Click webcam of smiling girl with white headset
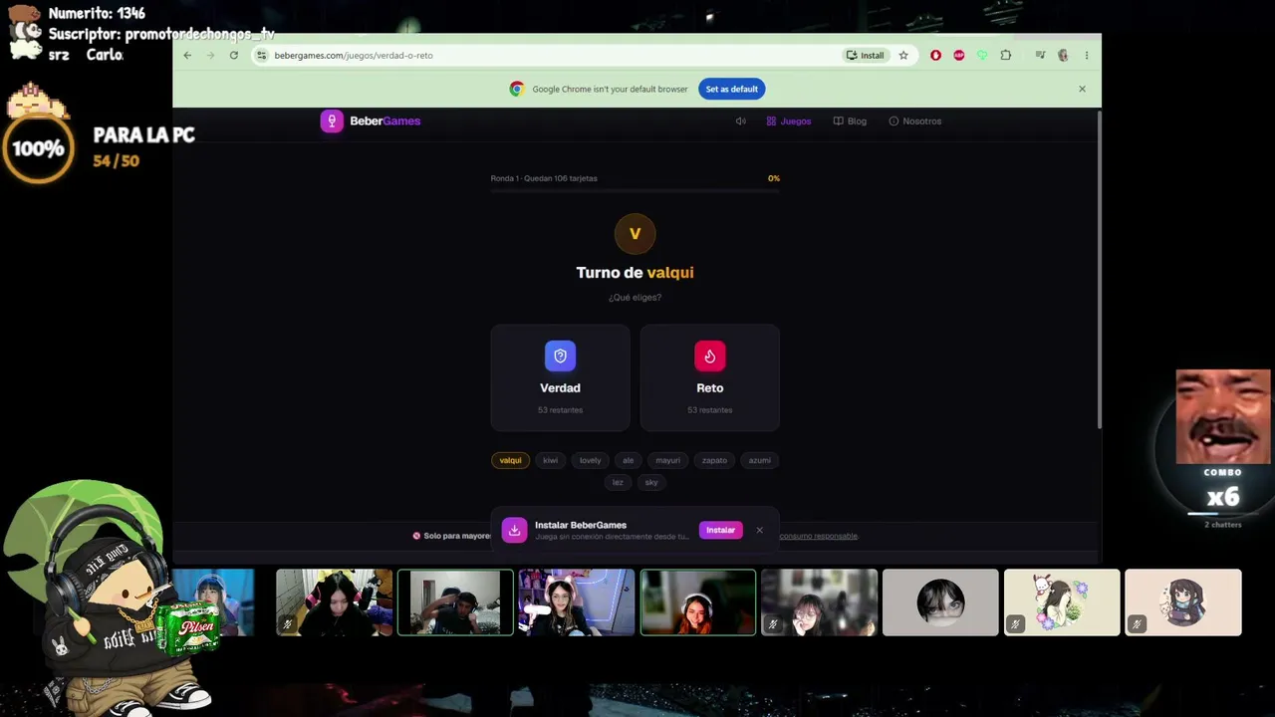 (698, 602)
